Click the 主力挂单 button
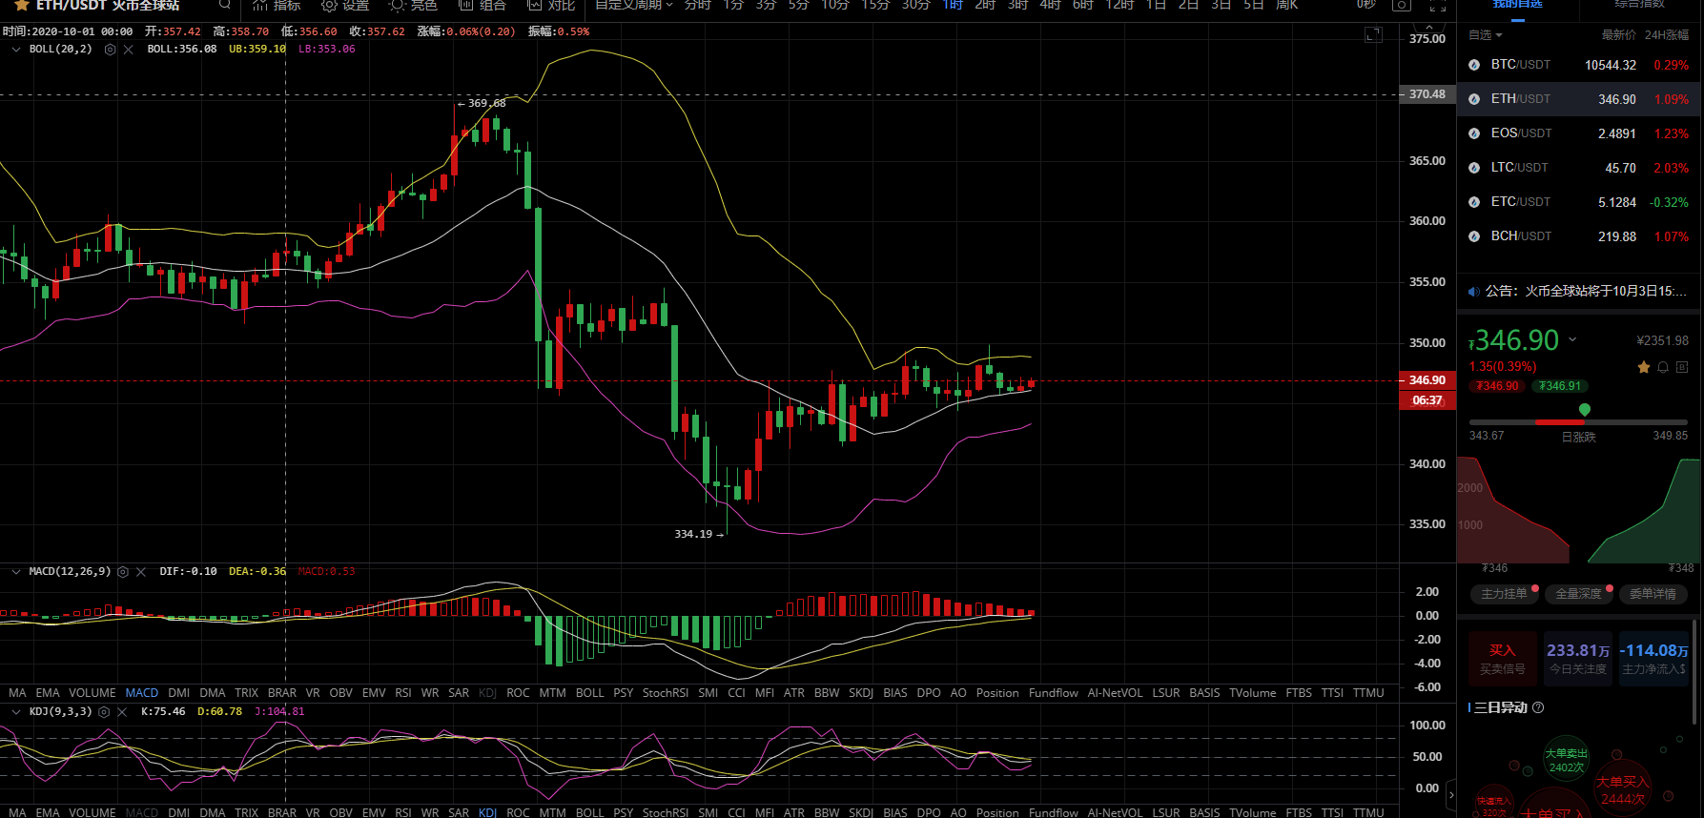This screenshot has width=1704, height=818. 1504,594
